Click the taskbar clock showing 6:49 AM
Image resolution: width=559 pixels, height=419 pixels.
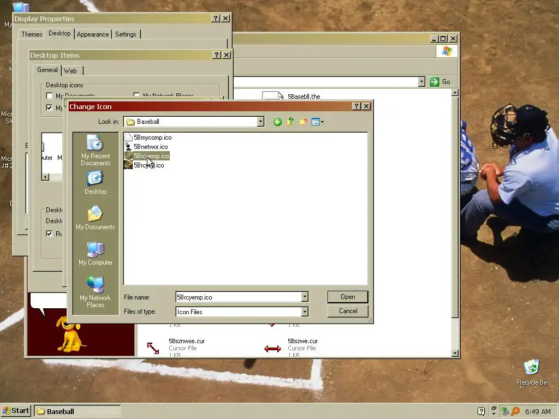tap(538, 411)
